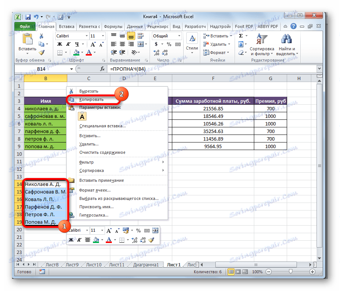340x291 pixels.
Task: Expand the Сортировка submenu in context menu
Action: 117,171
